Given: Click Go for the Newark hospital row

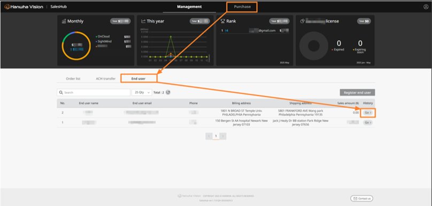Looking at the screenshot, I should [367, 123].
